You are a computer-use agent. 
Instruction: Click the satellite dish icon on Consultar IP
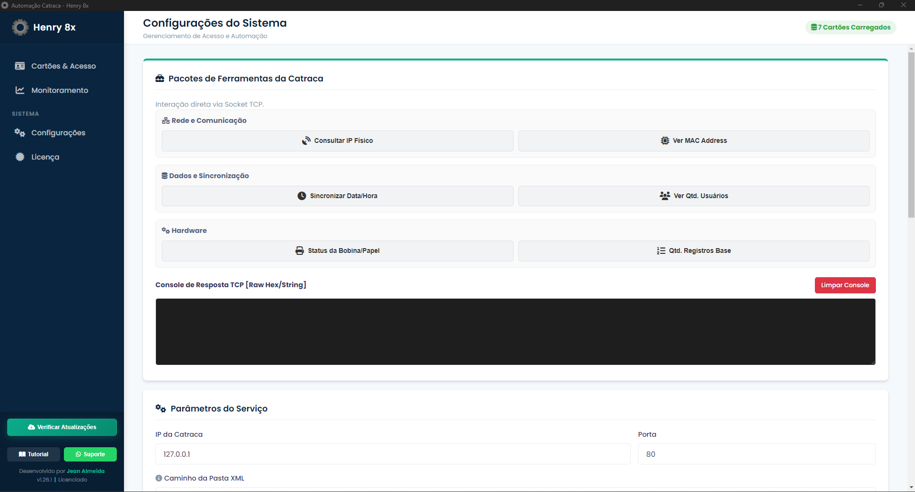(x=306, y=141)
